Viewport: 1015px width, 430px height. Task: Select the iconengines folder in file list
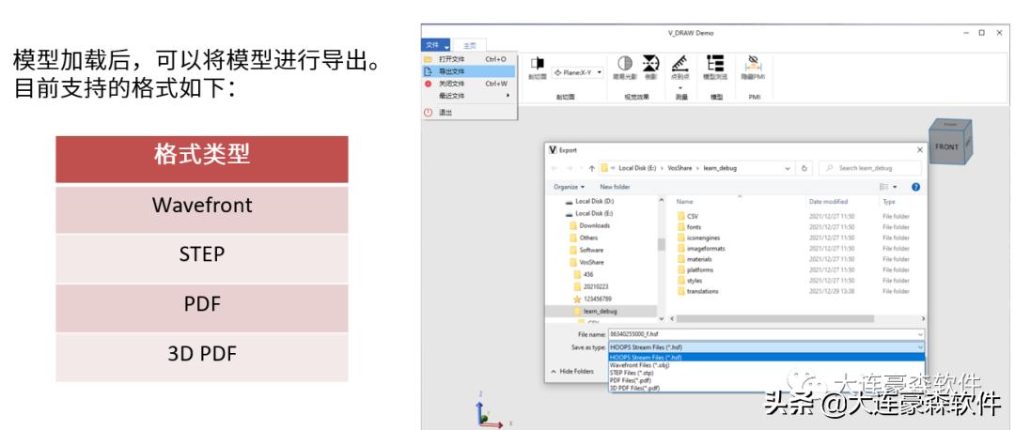click(698, 238)
